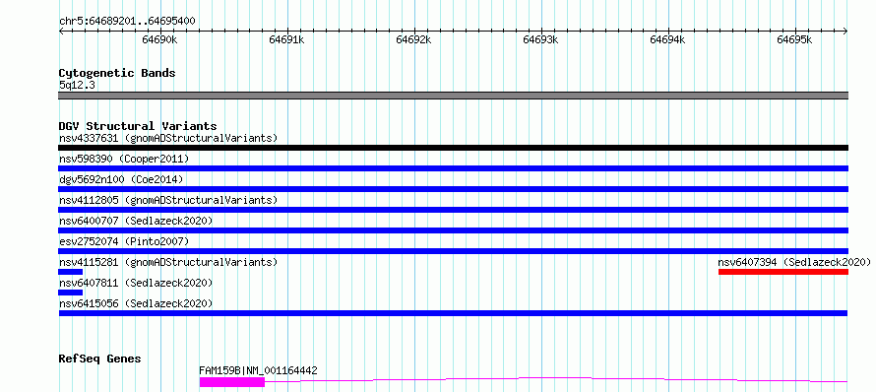Image resolution: width=876 pixels, height=392 pixels.
Task: Click the DGV Structural Variants track title
Action: tap(138, 126)
